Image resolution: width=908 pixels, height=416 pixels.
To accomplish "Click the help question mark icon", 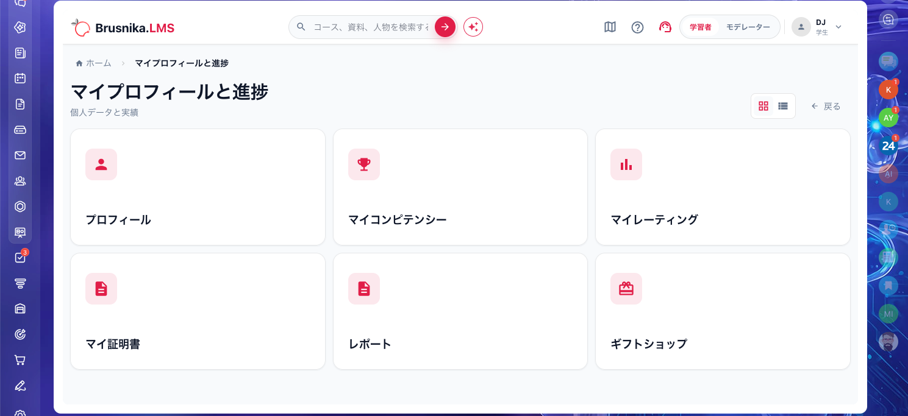I will 637,27.
